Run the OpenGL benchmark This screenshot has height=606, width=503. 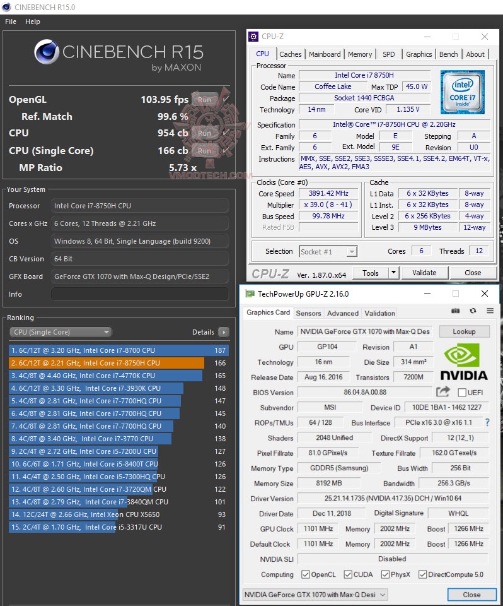click(x=205, y=99)
